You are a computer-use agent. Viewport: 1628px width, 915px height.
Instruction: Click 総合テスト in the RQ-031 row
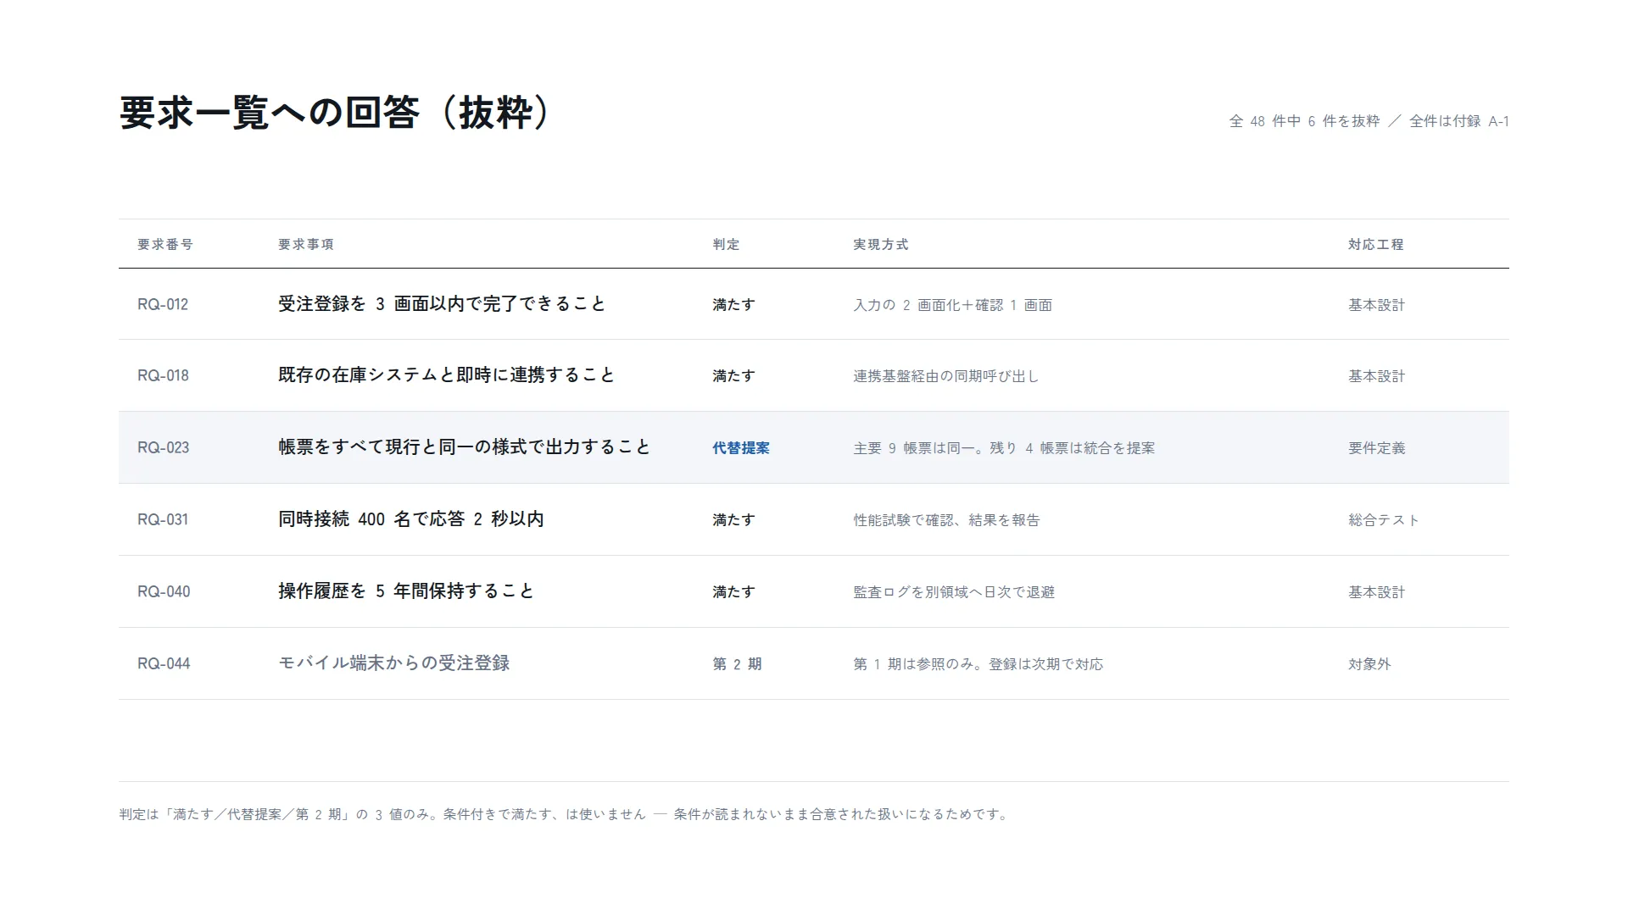[1384, 519]
